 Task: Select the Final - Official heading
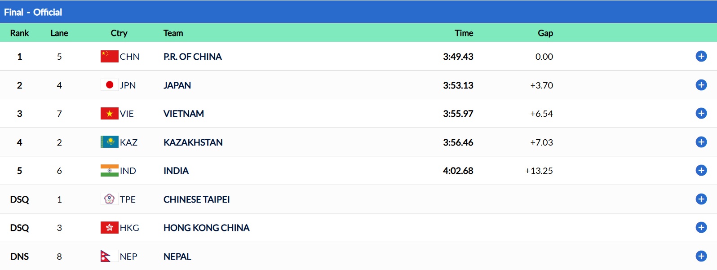click(33, 12)
